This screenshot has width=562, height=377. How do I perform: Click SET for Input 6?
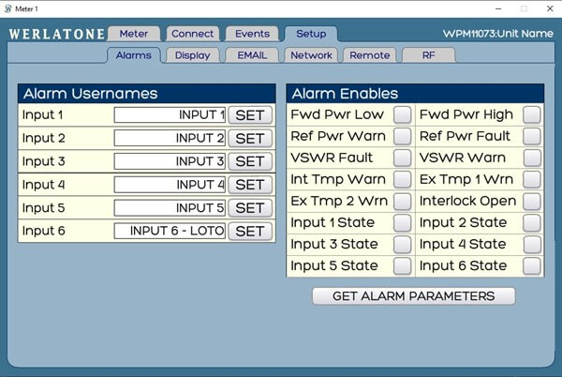click(250, 232)
